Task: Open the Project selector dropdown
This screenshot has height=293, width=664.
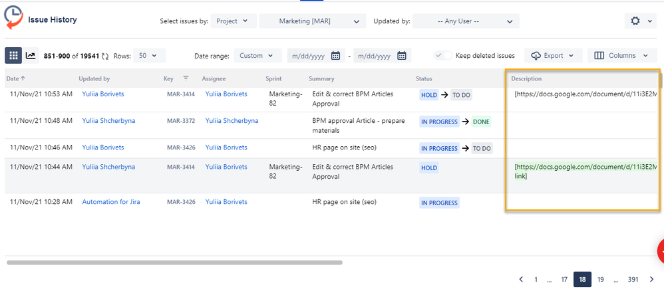Action: [x=234, y=21]
